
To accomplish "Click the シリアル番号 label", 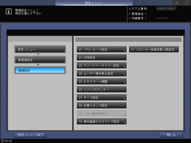I will [x=138, y=8].
